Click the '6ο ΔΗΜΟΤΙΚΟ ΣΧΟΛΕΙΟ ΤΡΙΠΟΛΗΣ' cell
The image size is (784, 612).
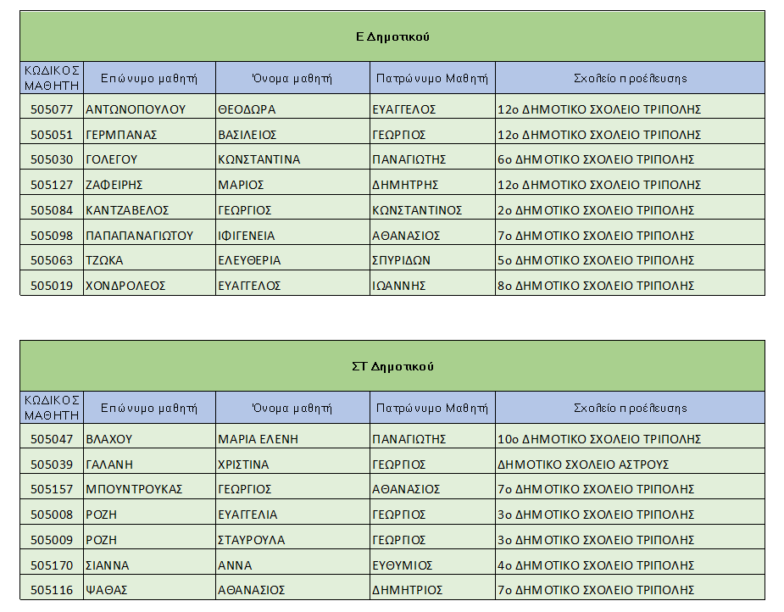click(x=596, y=159)
